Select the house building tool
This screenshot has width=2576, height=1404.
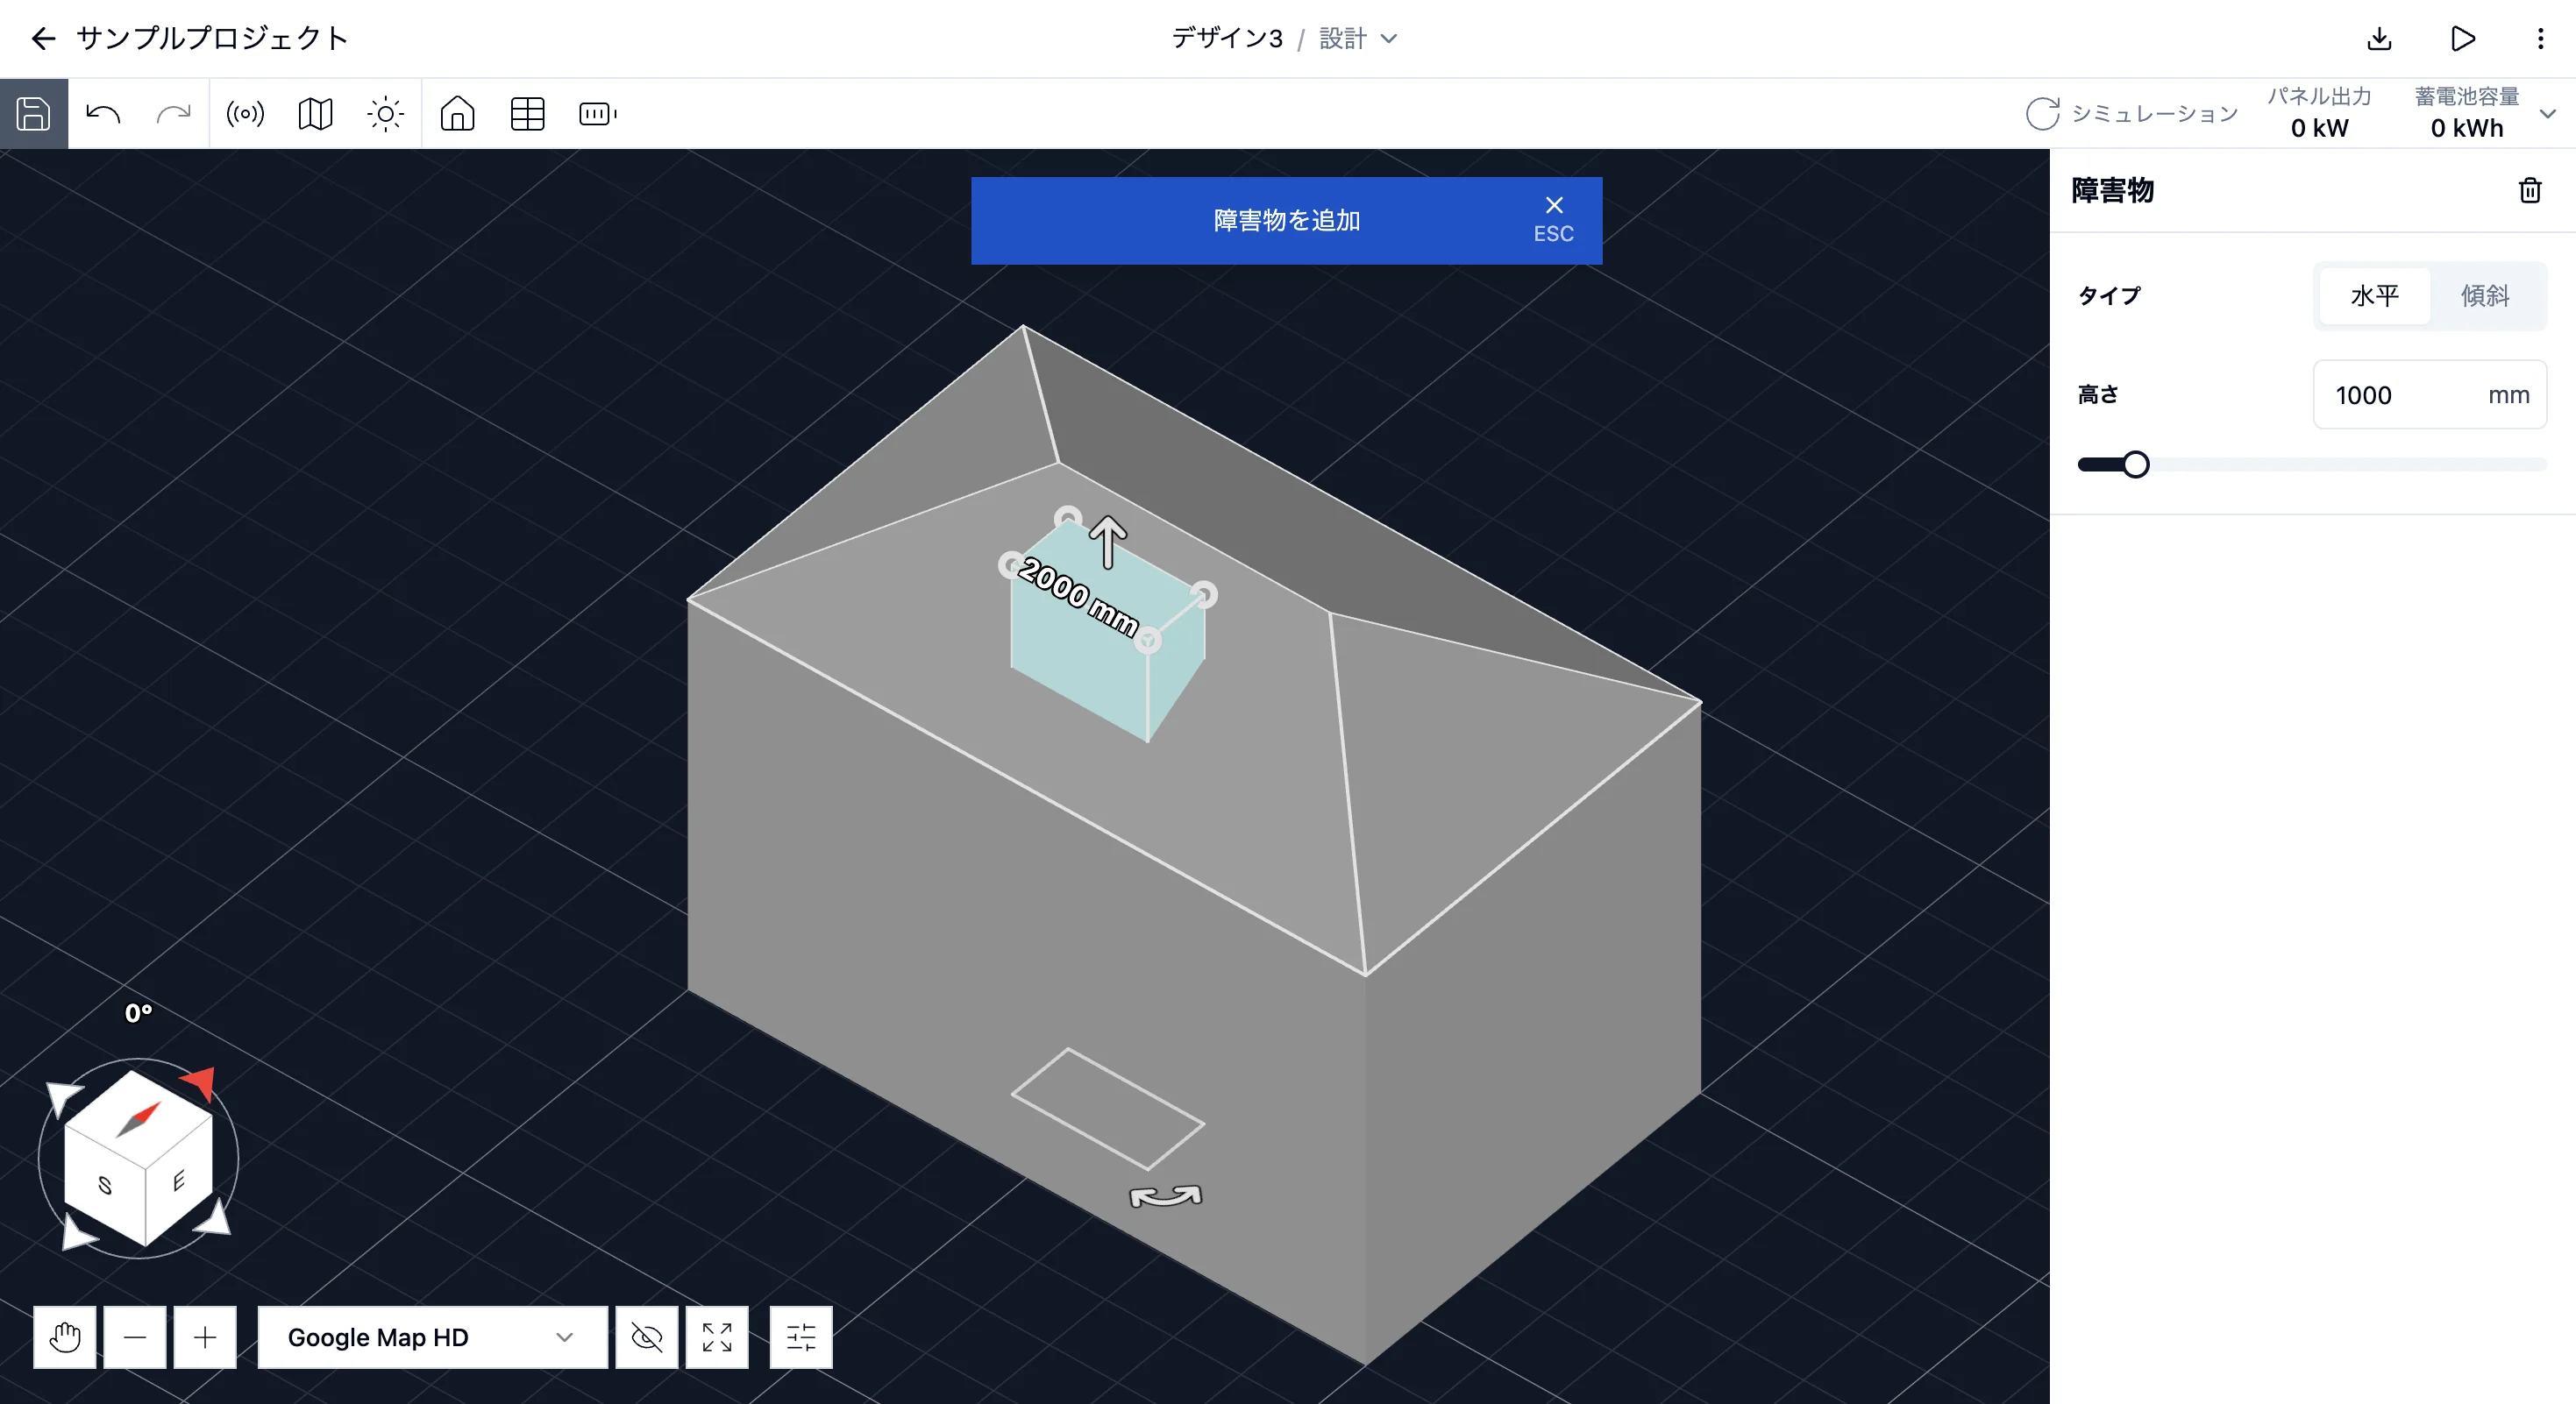point(457,114)
